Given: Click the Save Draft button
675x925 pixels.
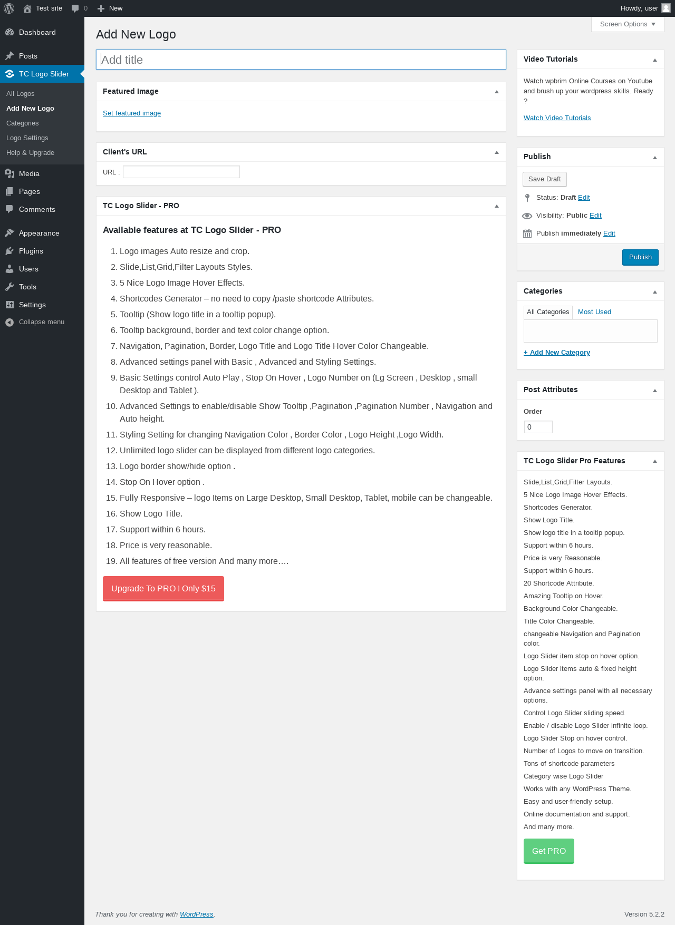Looking at the screenshot, I should click(545, 179).
